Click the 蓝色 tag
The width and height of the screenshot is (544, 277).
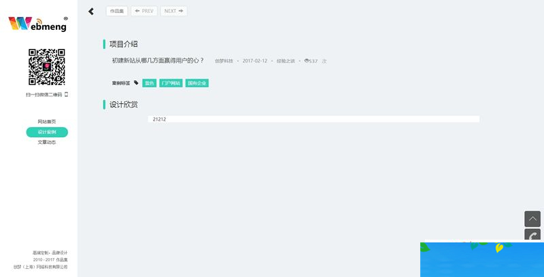click(149, 83)
